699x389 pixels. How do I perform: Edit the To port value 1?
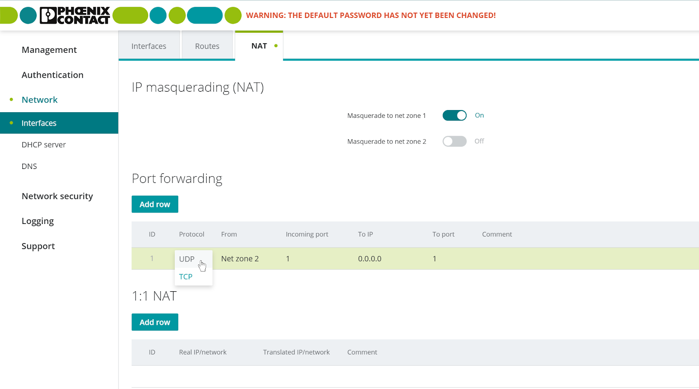click(x=435, y=259)
